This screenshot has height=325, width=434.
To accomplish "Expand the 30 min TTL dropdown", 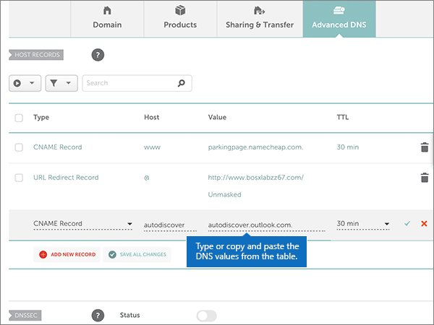I will [363, 224].
